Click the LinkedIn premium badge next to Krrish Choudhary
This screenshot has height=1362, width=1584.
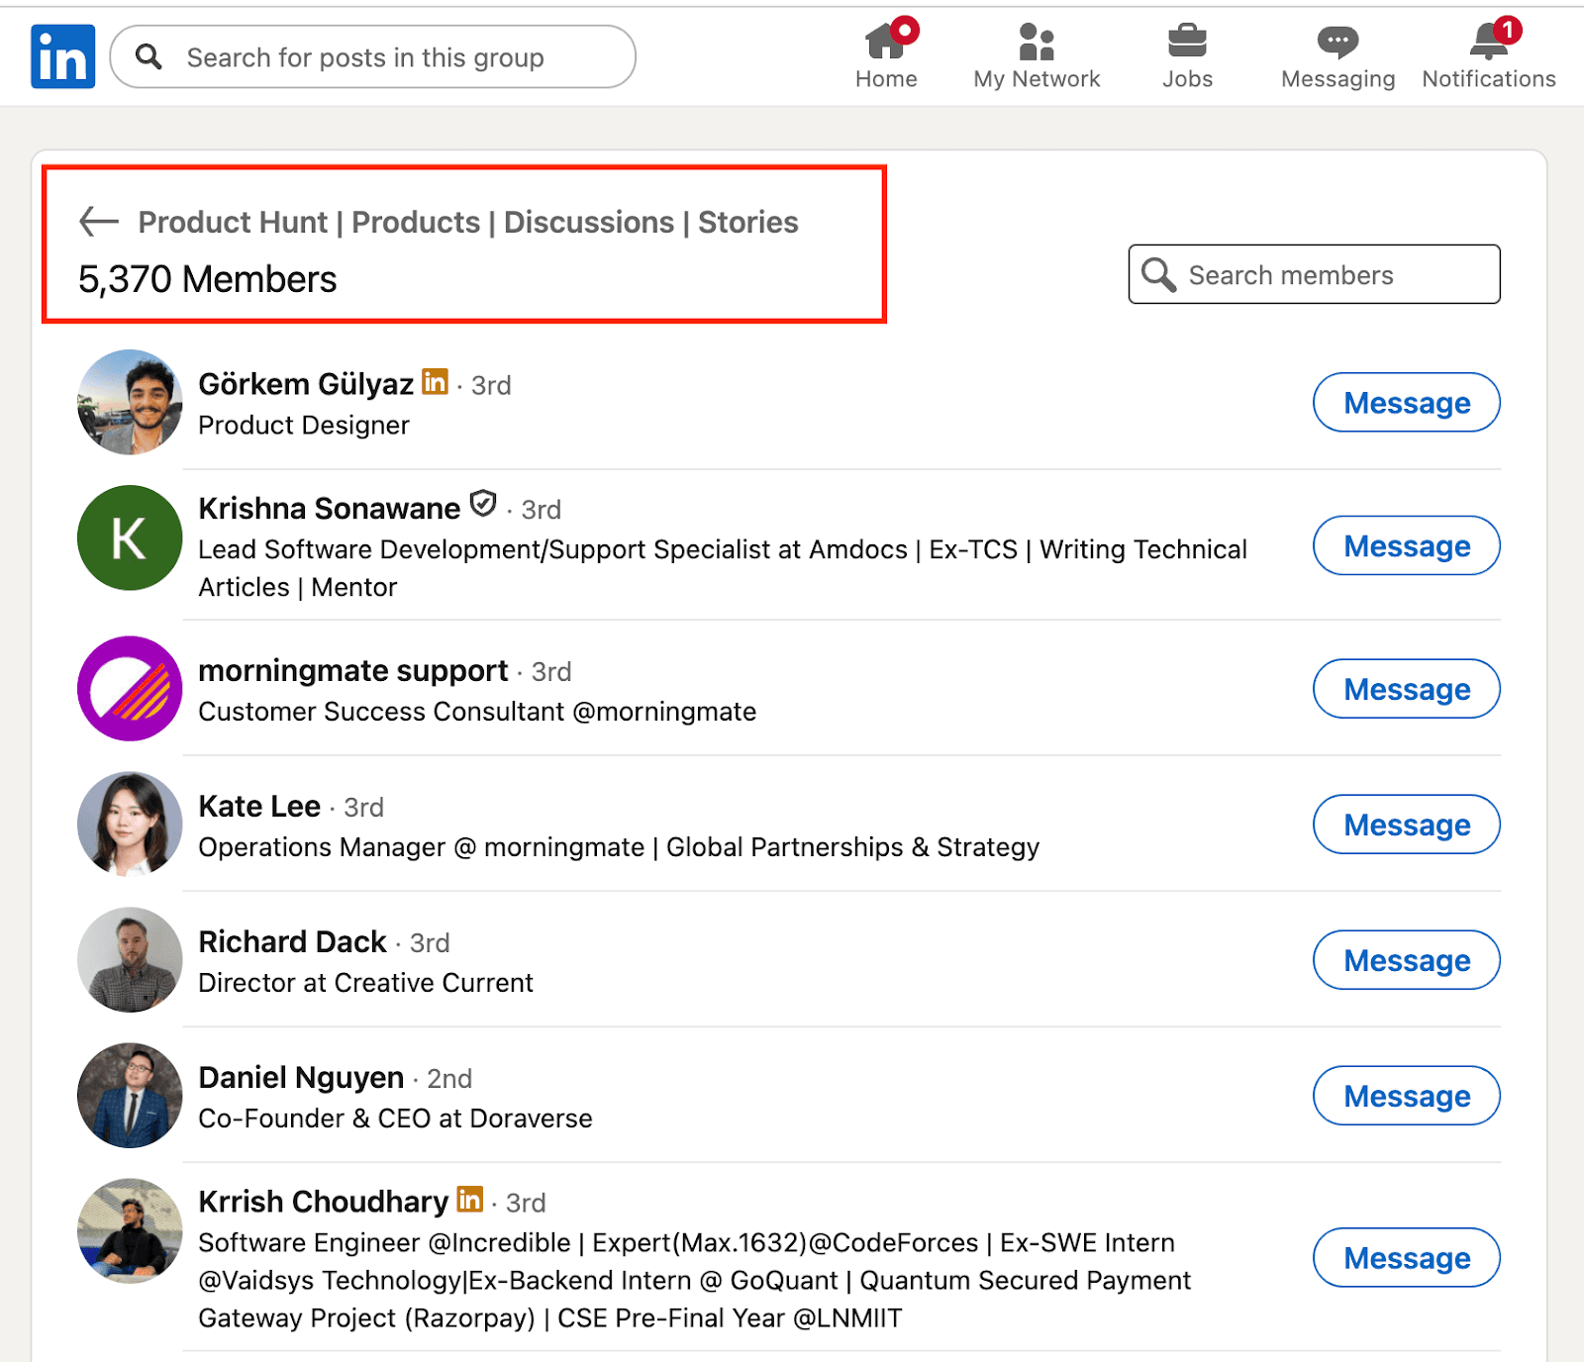(470, 1199)
